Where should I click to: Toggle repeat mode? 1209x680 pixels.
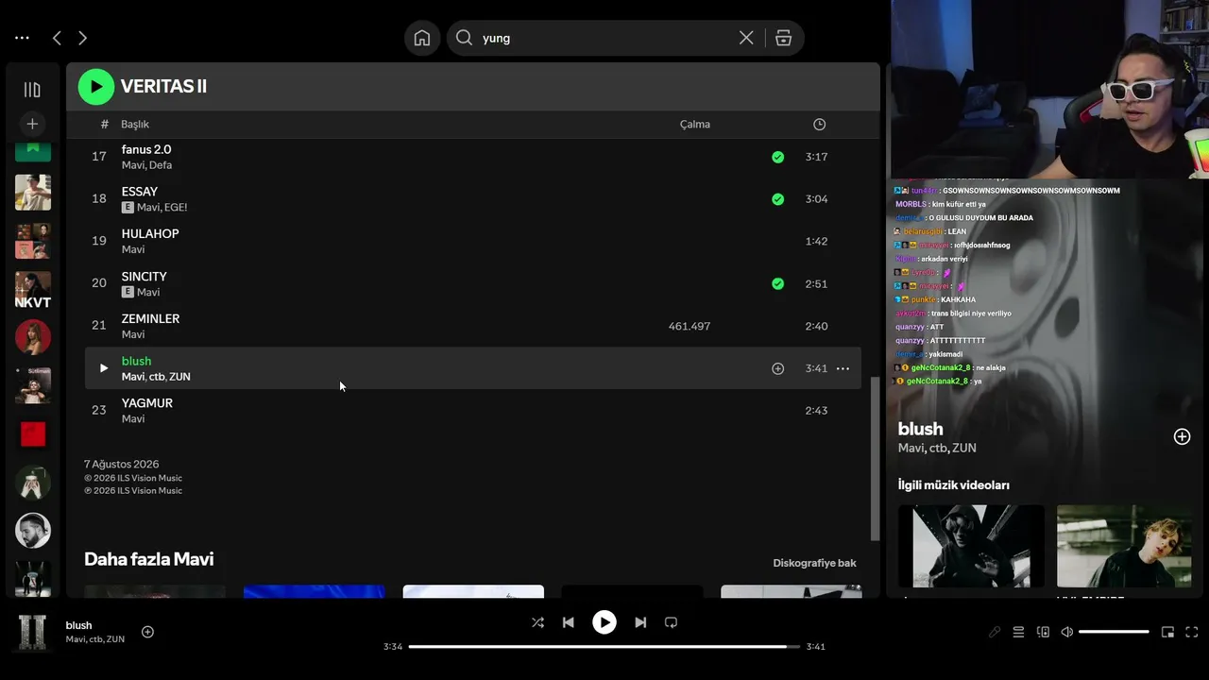pyautogui.click(x=671, y=622)
